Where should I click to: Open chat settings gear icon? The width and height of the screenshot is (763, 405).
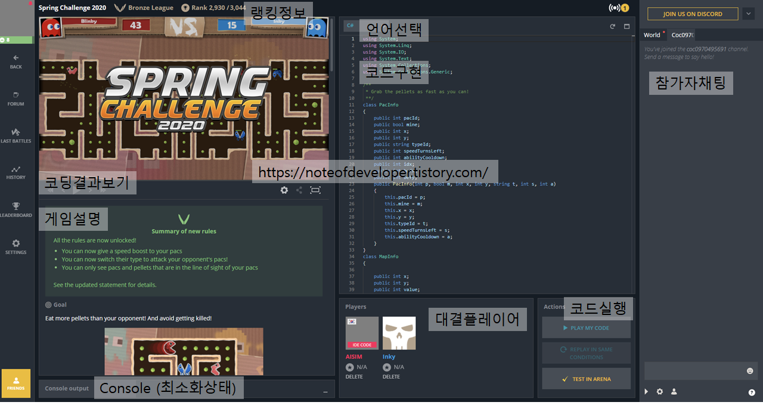coord(659,392)
